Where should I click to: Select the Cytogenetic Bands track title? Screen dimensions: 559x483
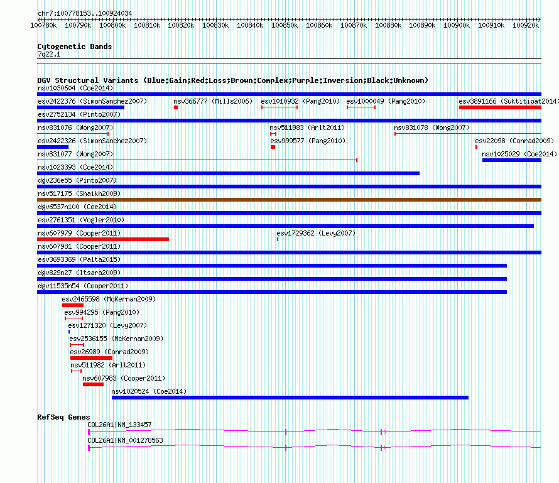pos(75,46)
